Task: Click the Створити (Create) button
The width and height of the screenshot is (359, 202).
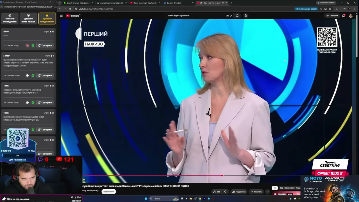Action: (x=332, y=16)
